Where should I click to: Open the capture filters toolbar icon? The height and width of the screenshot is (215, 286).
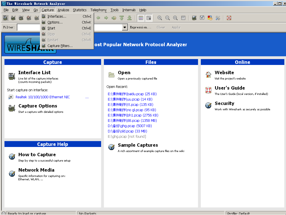pyautogui.click(x=194, y=18)
